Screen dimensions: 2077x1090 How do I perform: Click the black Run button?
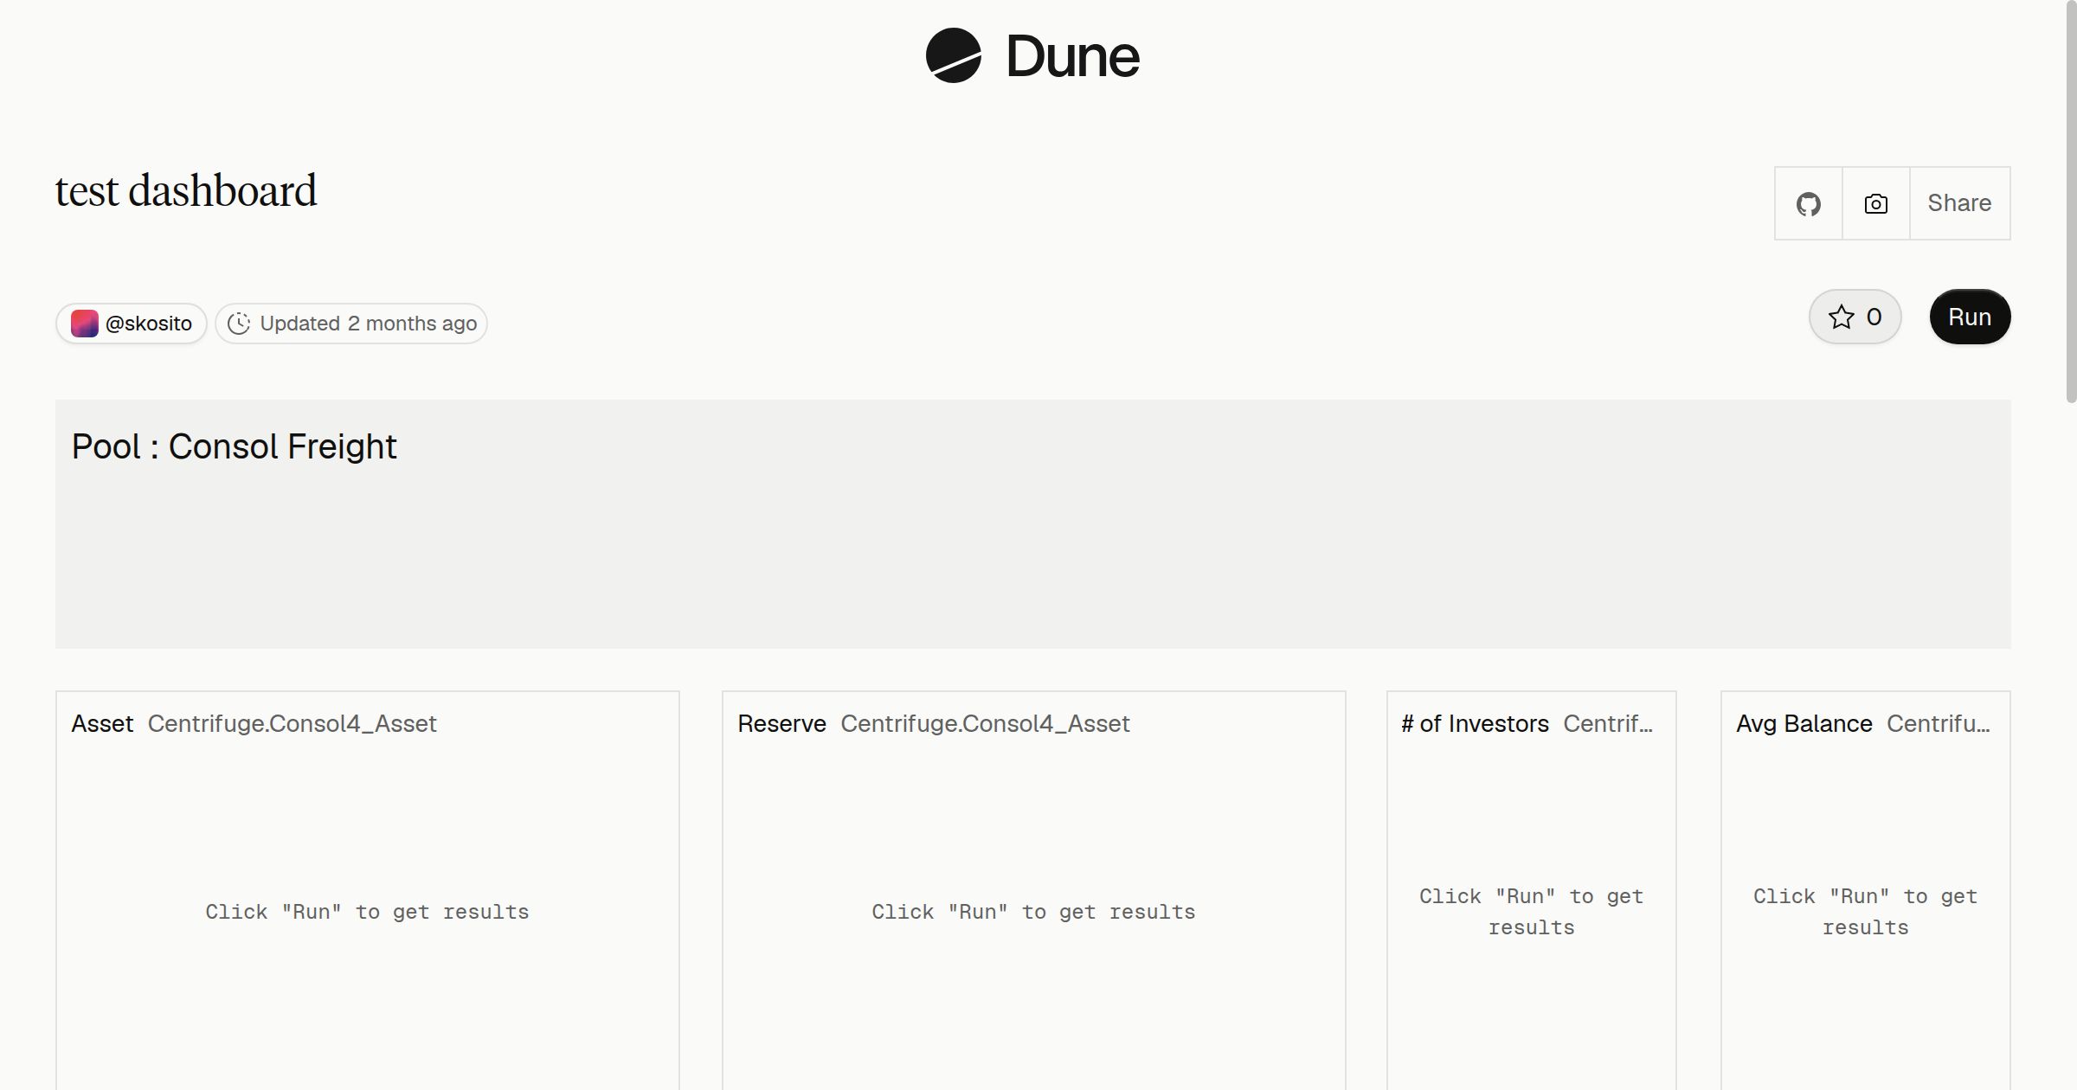point(1970,317)
